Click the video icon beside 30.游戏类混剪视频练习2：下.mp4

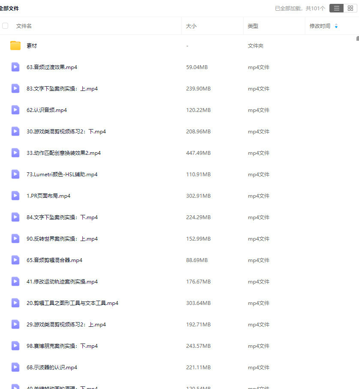pos(15,131)
